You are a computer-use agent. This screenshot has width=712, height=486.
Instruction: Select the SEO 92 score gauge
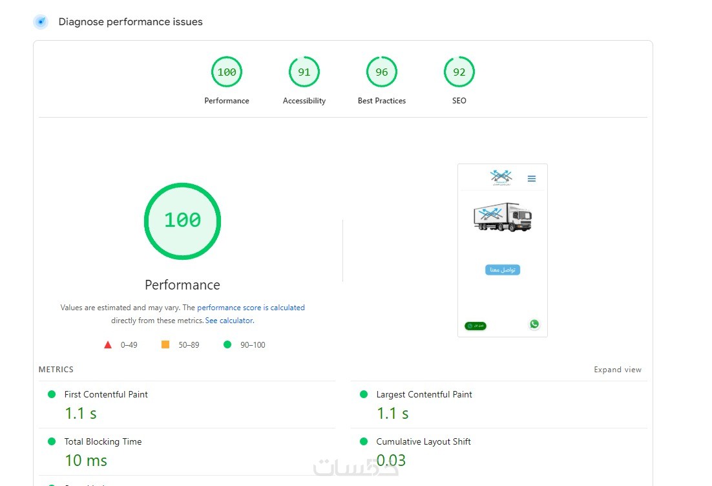point(459,72)
